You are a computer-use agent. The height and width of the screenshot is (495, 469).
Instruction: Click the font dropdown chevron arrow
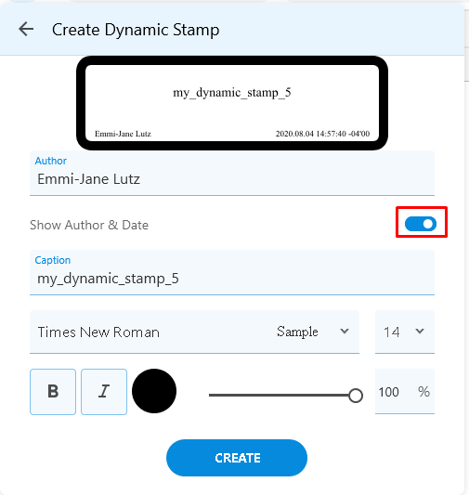click(x=345, y=332)
